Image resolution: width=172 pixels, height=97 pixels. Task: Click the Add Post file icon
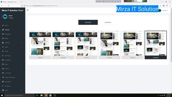[x=3, y=43]
